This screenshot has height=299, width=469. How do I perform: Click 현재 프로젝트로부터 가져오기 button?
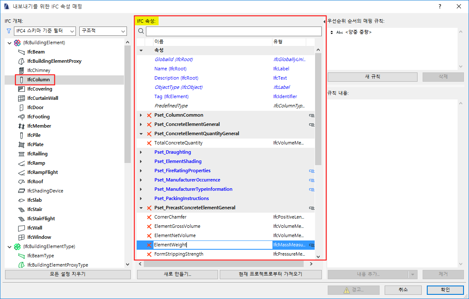point(271,275)
